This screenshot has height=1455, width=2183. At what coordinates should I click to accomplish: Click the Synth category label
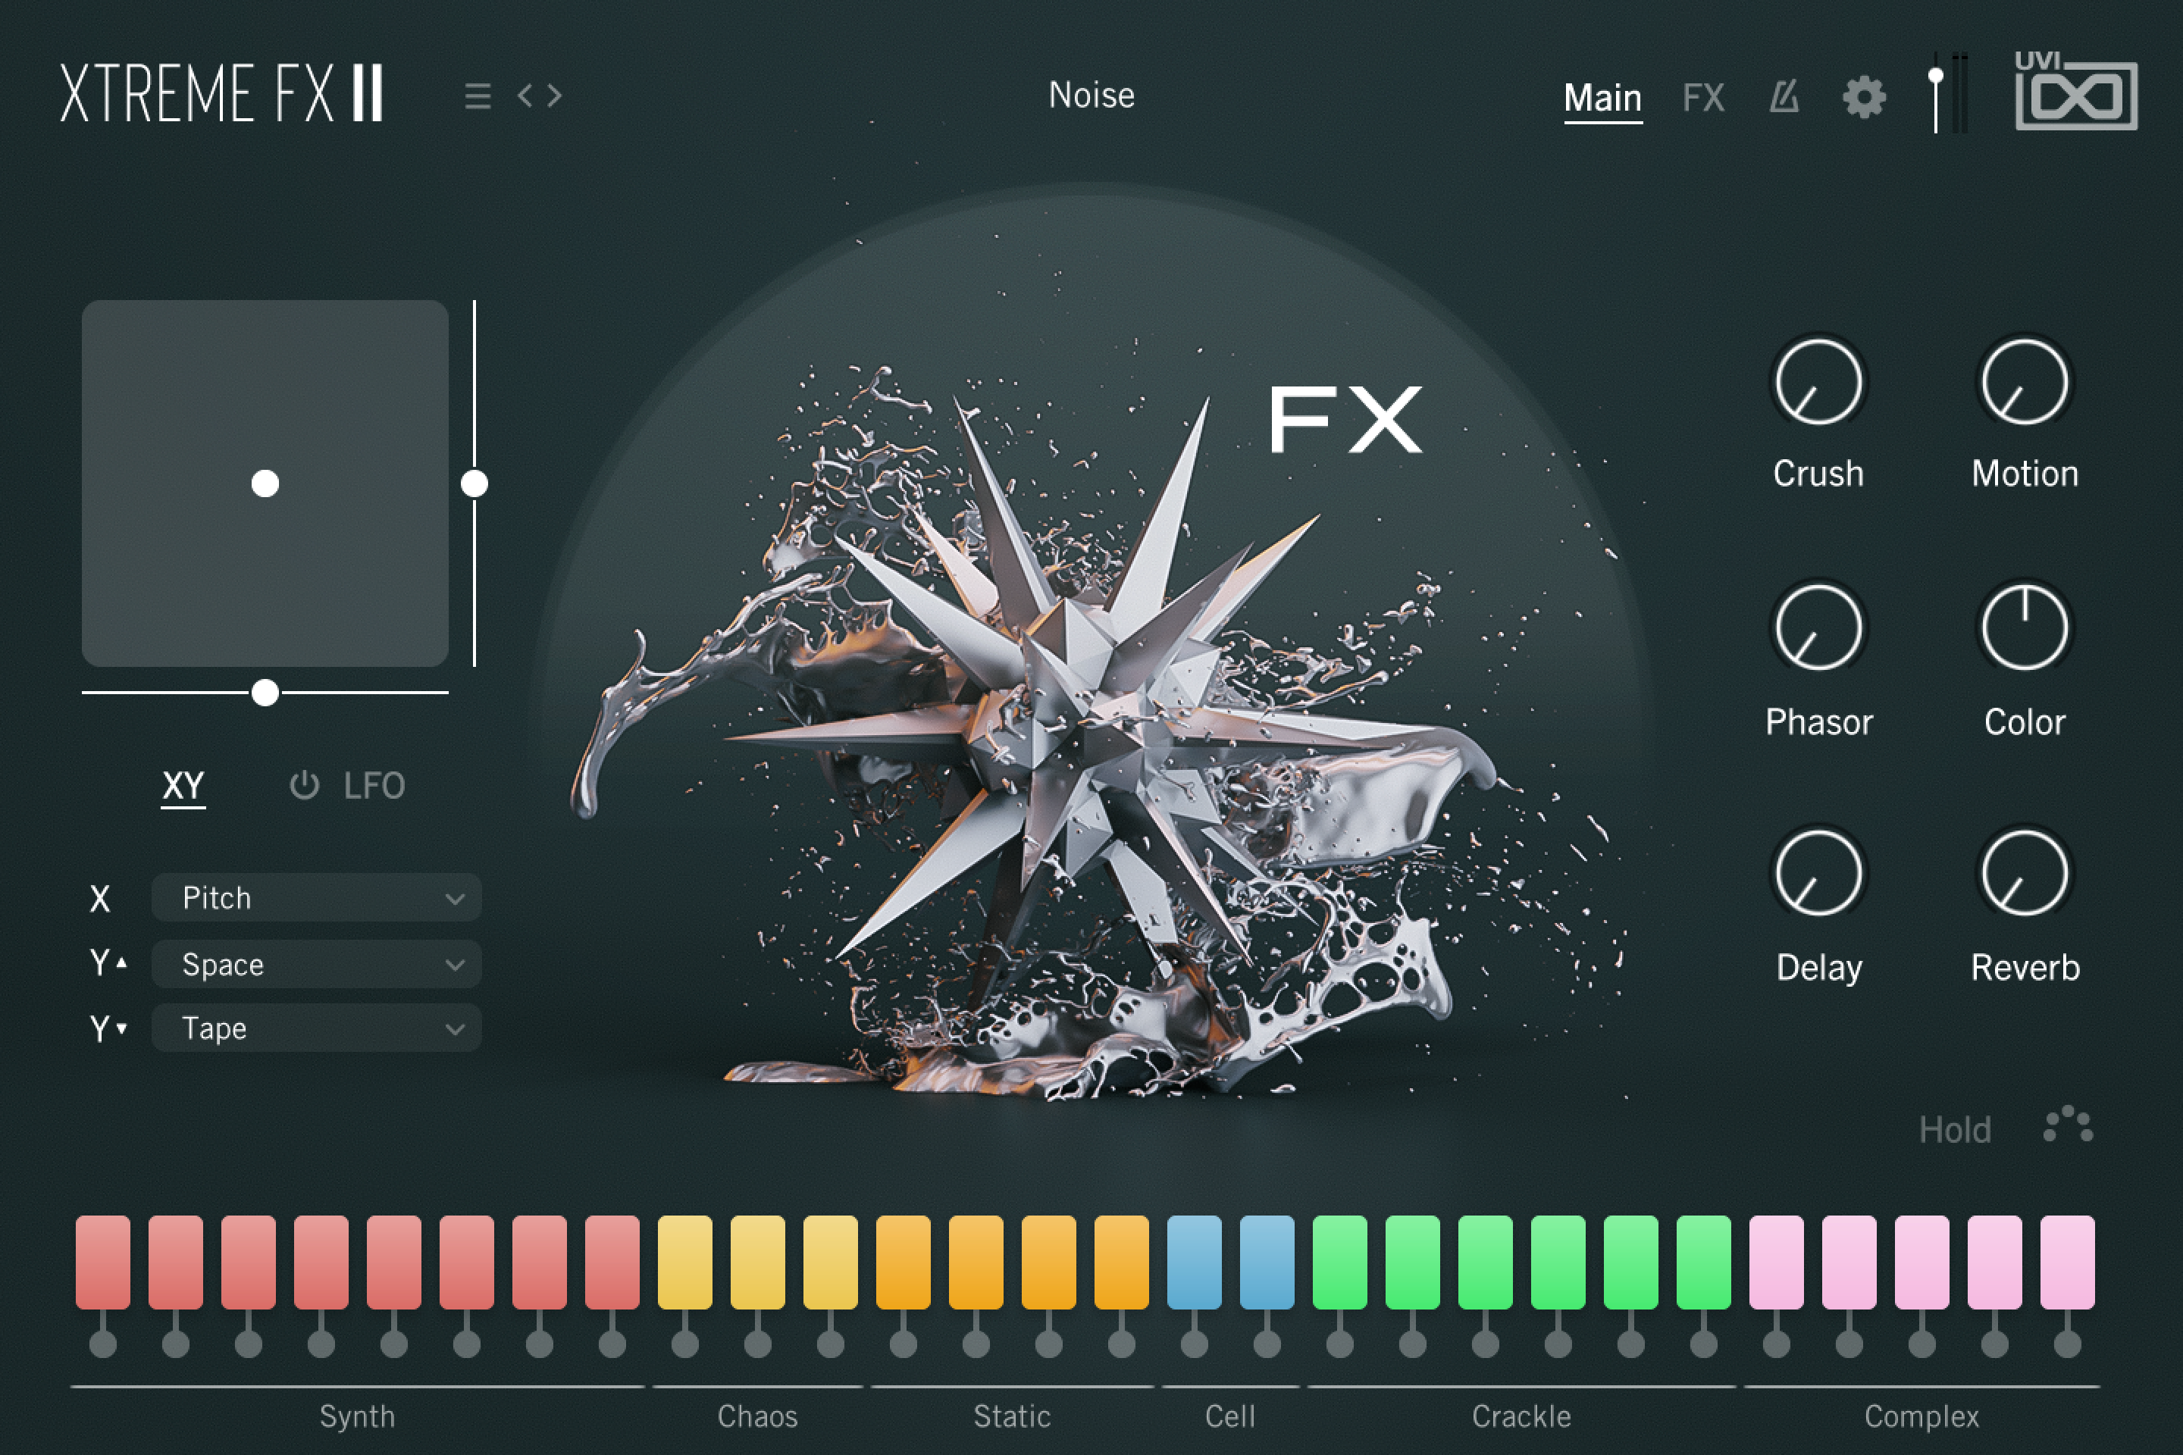(x=357, y=1416)
